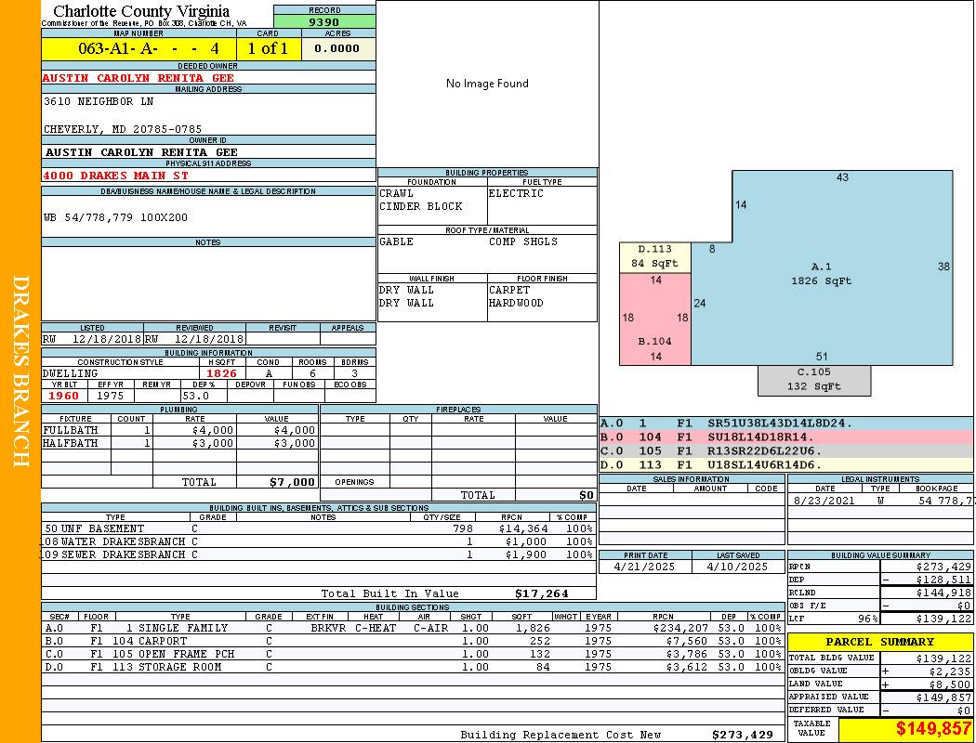Click RCLND value $144,918
The height and width of the screenshot is (743, 976).
943,593
